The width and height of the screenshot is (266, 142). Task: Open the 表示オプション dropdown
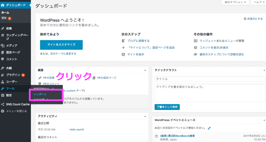click(x=235, y=2)
